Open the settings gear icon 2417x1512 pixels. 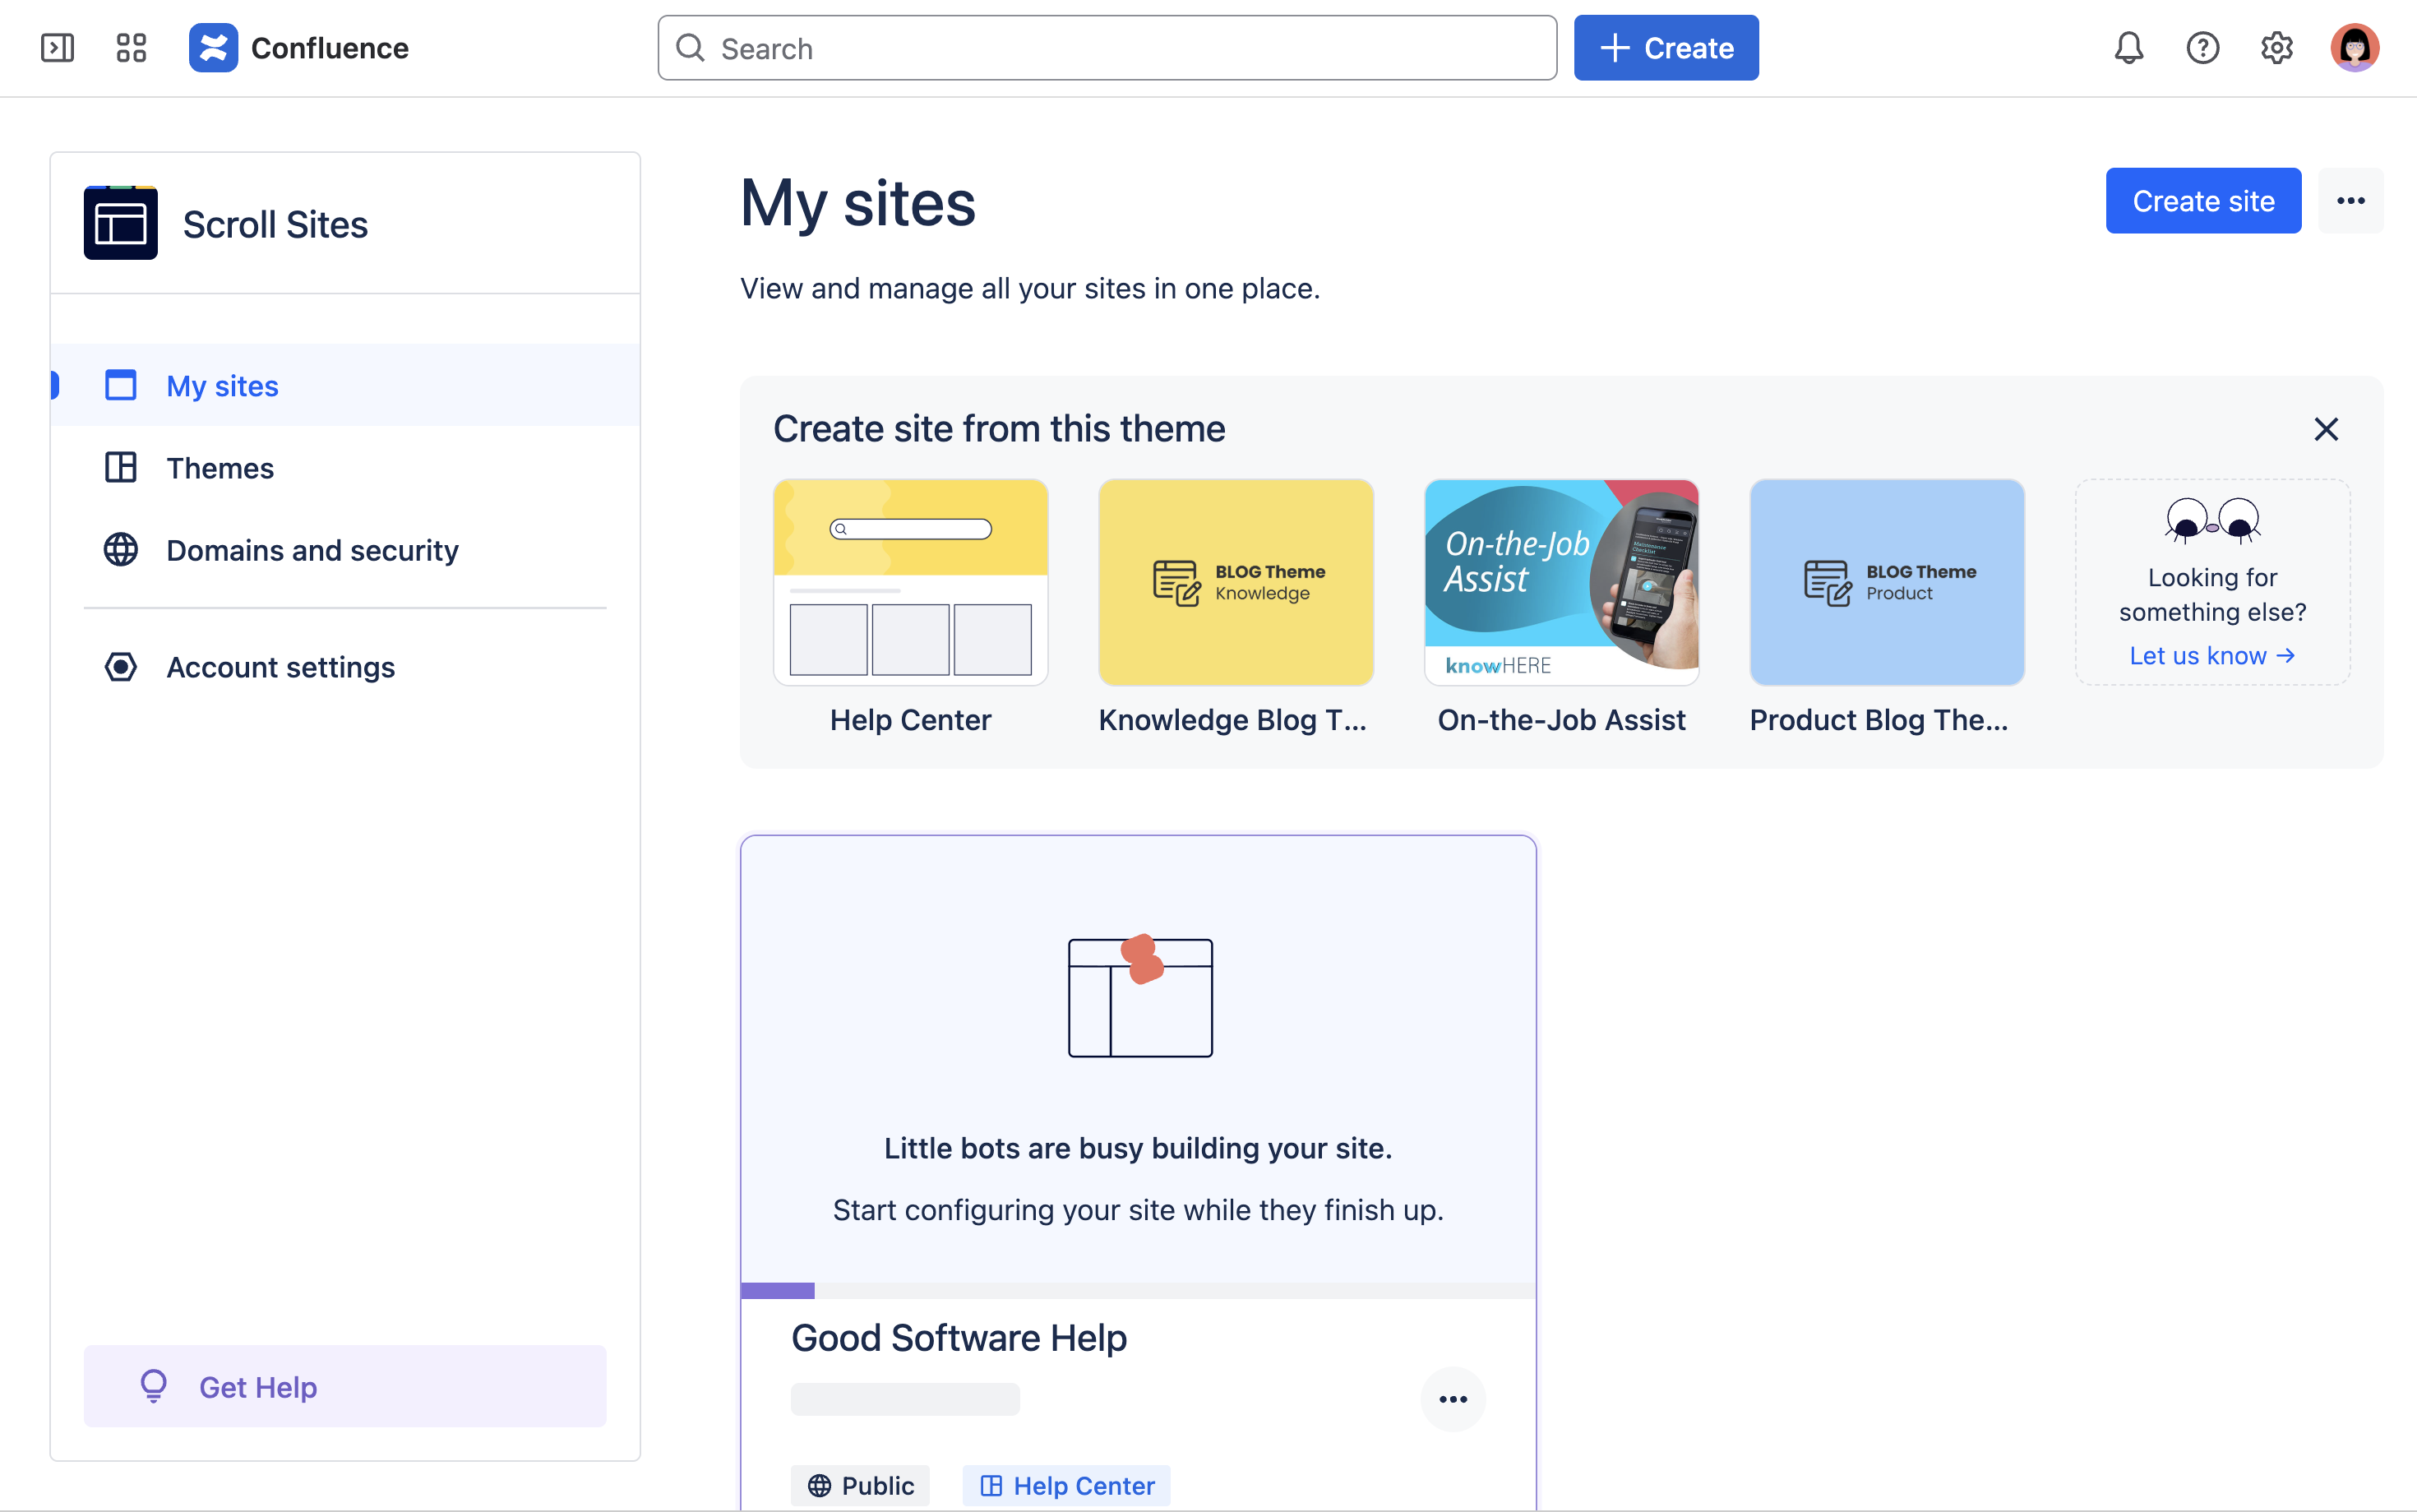coord(2276,48)
